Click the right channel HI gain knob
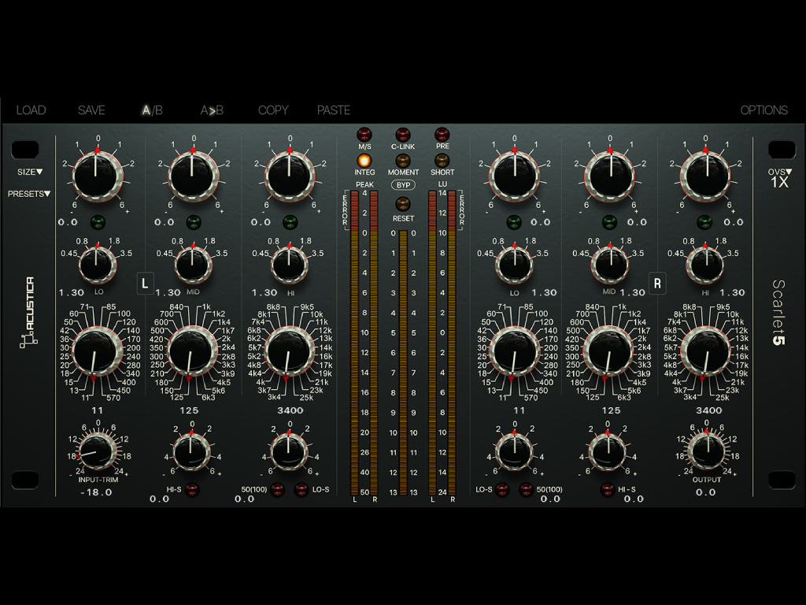The height and width of the screenshot is (605, 806). (x=706, y=176)
